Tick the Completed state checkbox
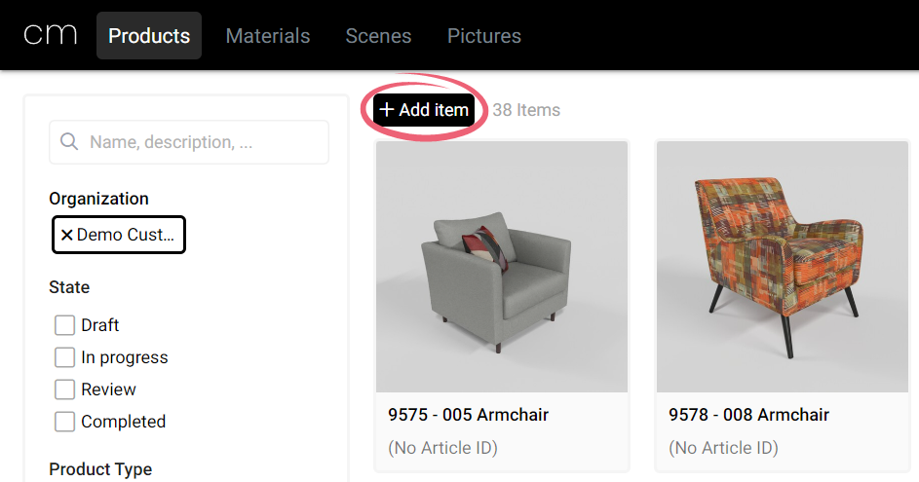Viewport: 919px width, 482px height. (x=65, y=422)
